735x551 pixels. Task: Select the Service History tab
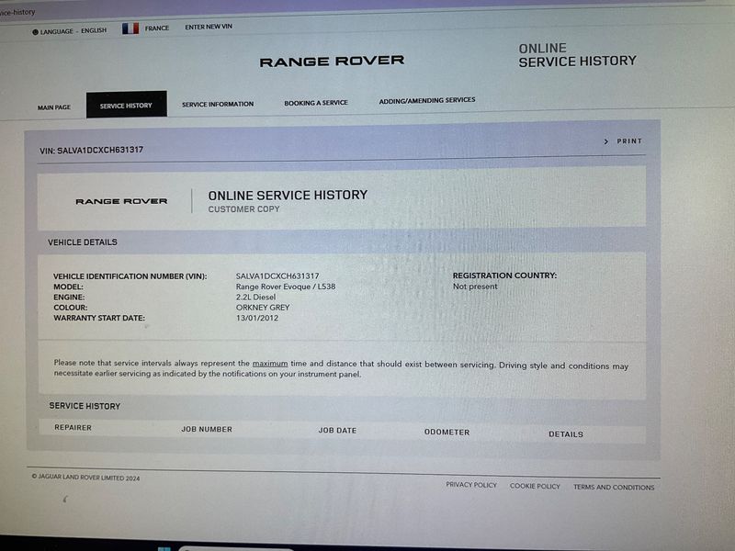click(x=126, y=105)
